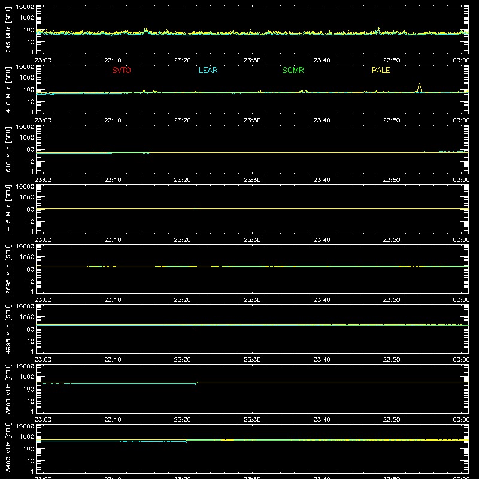
Task: Click the green SGMR station label
Action: tap(293, 70)
